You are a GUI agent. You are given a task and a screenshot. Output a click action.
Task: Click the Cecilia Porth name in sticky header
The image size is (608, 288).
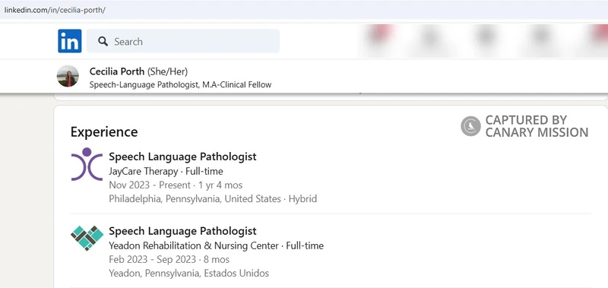pyautogui.click(x=117, y=71)
